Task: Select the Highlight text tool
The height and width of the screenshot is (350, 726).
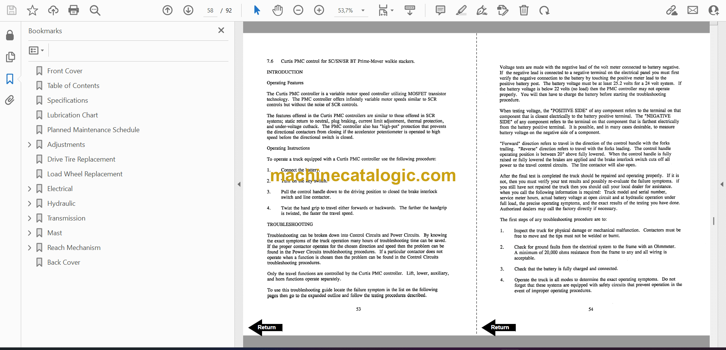Action: 461,10
